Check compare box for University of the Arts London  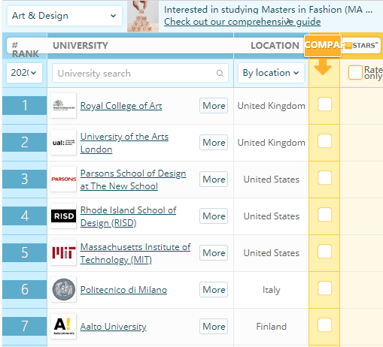324,141
